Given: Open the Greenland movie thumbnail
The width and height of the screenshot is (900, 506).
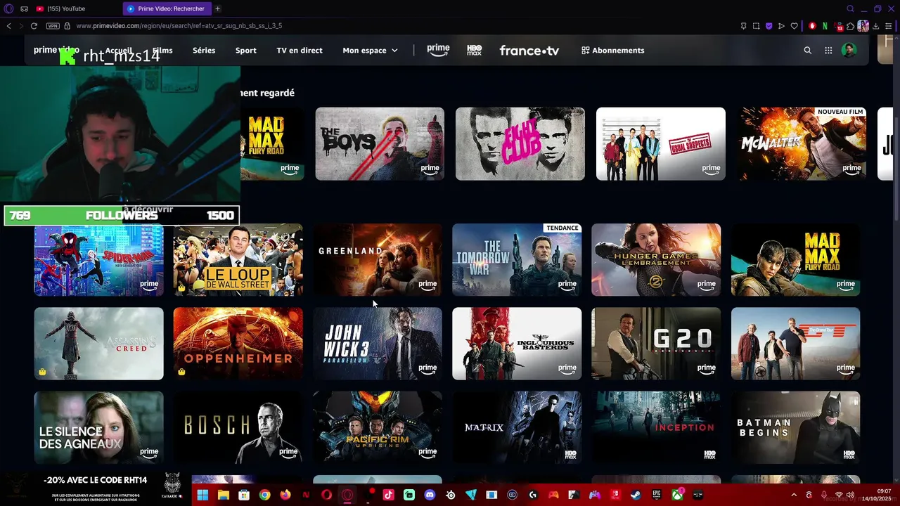Looking at the screenshot, I should coord(378,260).
